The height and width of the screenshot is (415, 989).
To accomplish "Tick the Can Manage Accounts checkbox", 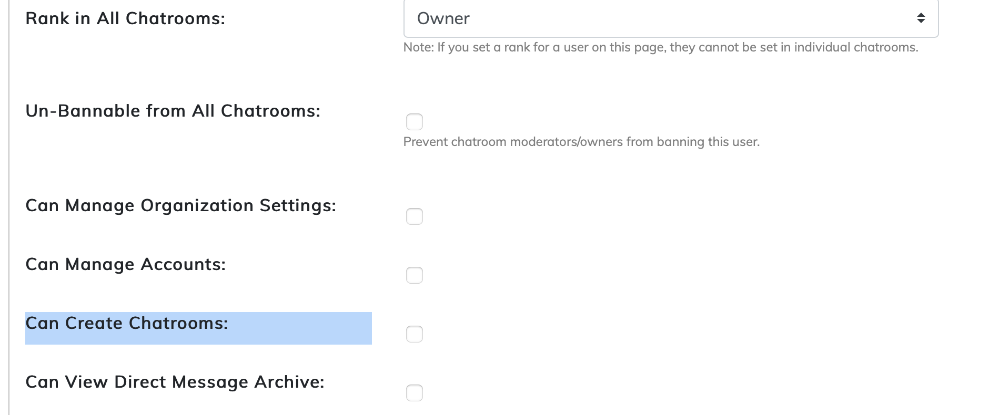I will click(x=415, y=275).
